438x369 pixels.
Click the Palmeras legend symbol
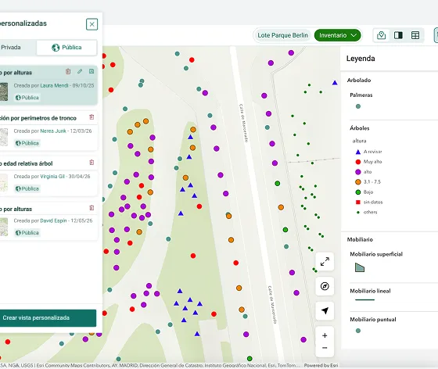click(x=358, y=106)
